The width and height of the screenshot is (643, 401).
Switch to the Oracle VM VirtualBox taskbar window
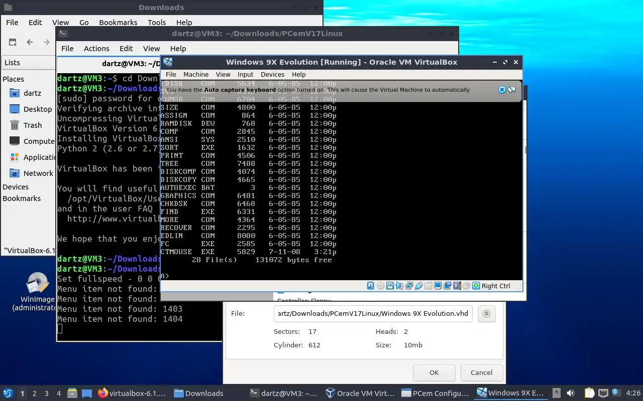pos(360,393)
